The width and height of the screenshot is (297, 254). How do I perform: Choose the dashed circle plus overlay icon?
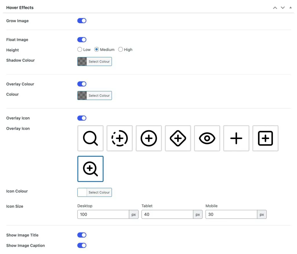(x=119, y=138)
